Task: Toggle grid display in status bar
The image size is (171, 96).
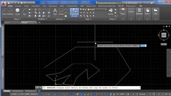Action: [x=40, y=94]
